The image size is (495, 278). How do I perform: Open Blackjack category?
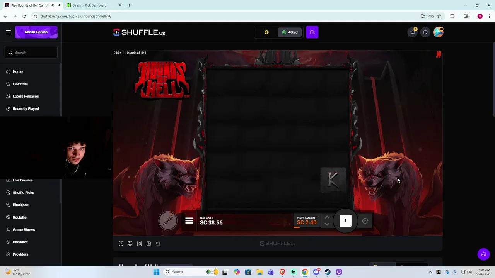(x=20, y=205)
